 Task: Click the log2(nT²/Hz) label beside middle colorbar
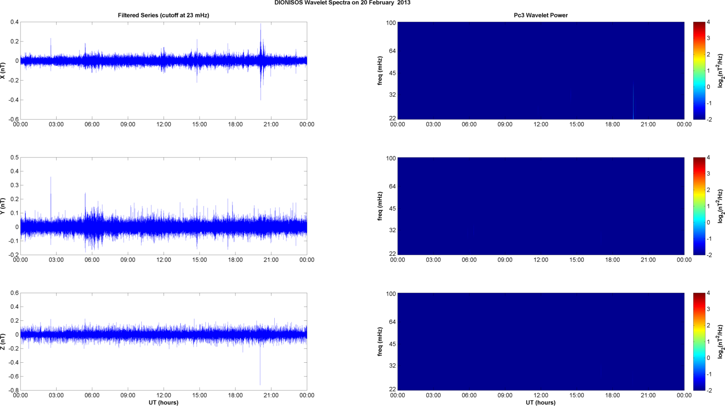point(721,206)
